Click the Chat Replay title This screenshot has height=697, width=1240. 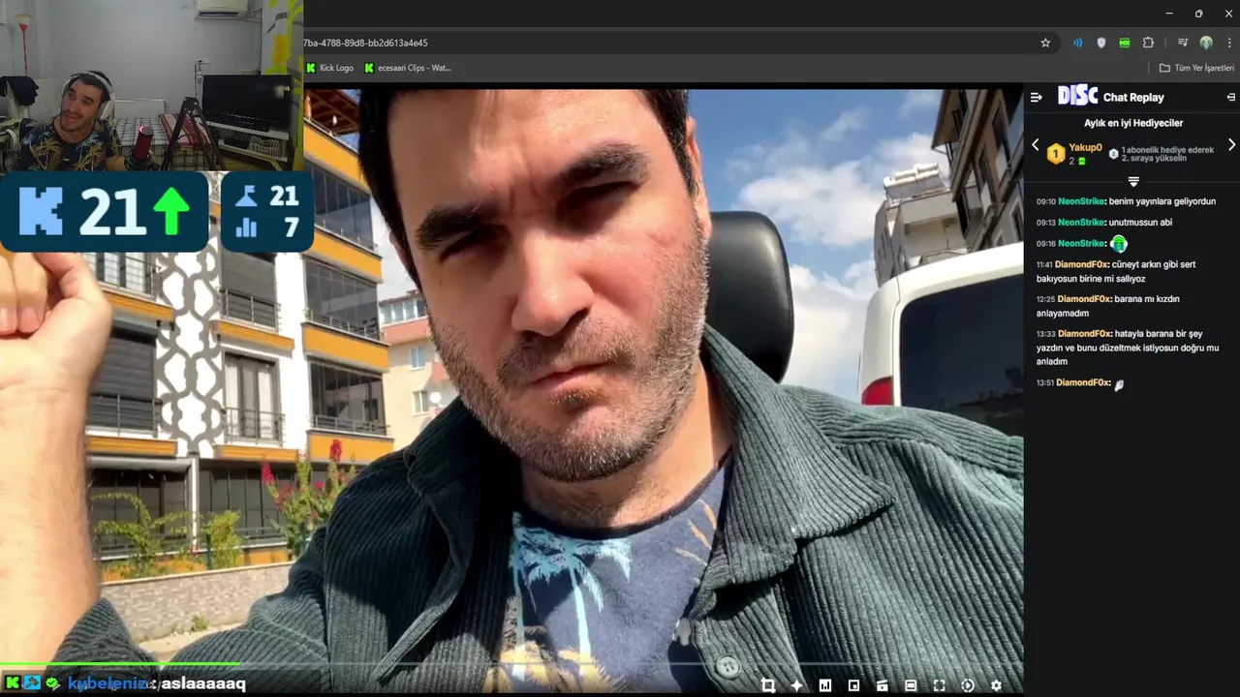click(x=1133, y=97)
